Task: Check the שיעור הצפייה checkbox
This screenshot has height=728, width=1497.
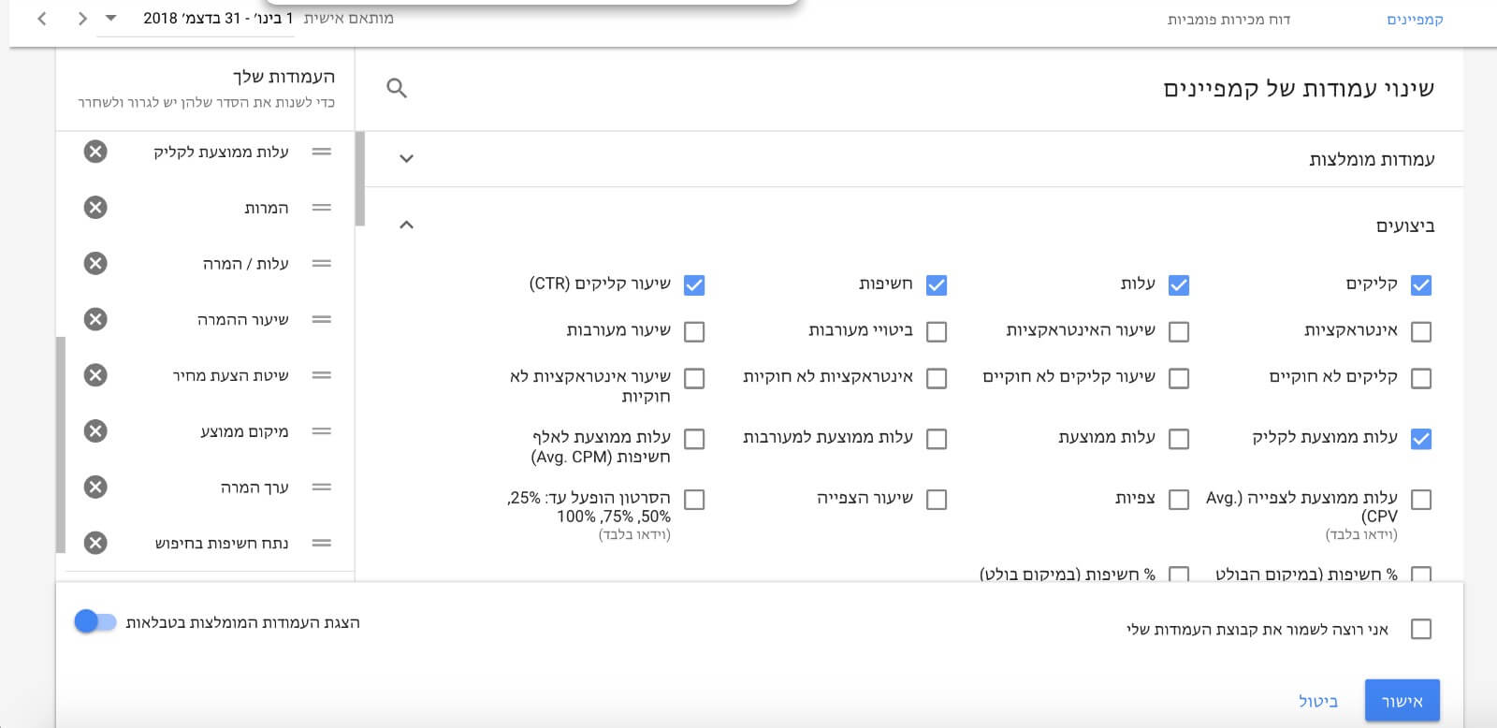Action: coord(937,500)
